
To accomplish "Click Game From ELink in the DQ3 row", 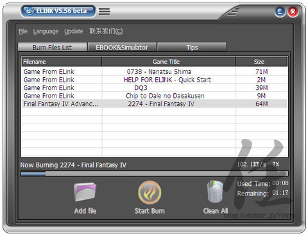I will [49, 87].
